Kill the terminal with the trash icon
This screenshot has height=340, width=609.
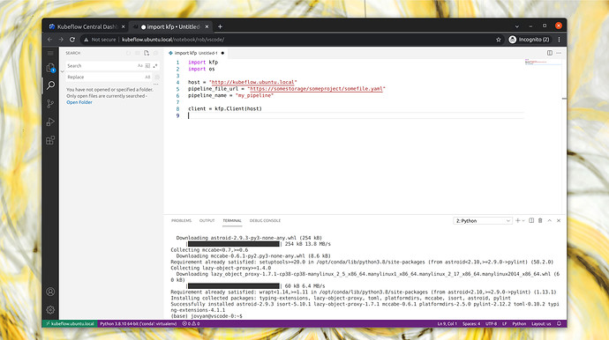540,220
